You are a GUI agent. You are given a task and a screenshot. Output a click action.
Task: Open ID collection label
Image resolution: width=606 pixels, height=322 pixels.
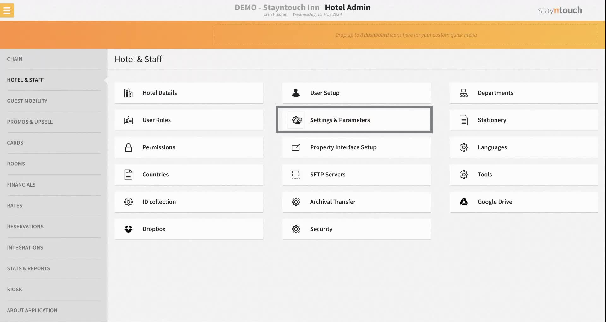coord(159,202)
